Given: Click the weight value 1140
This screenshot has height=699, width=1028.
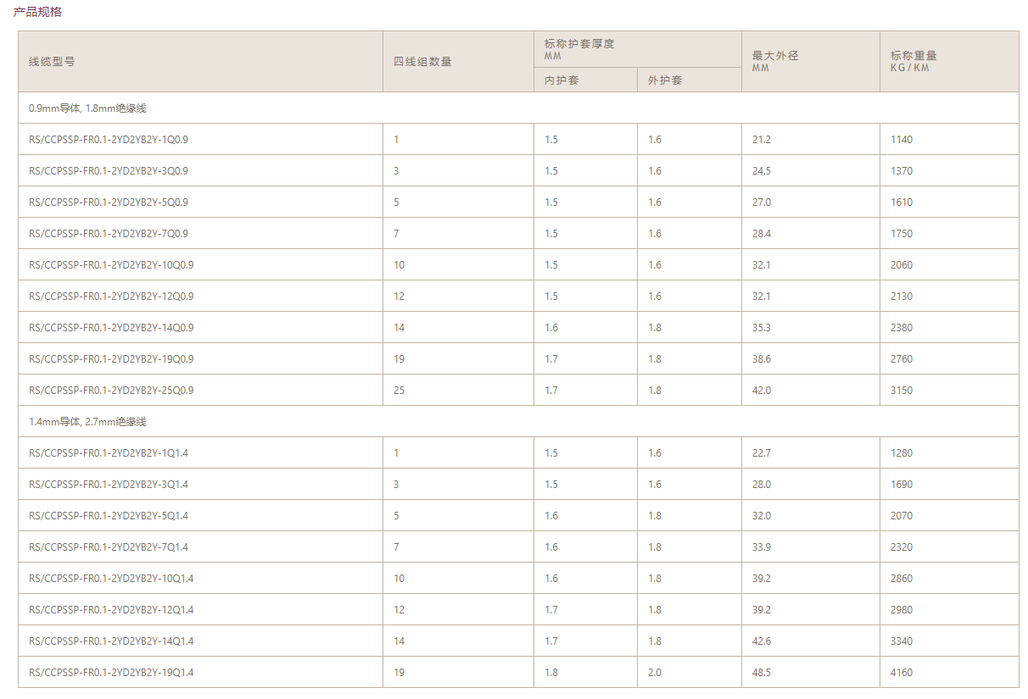Looking at the screenshot, I should coord(902,140).
